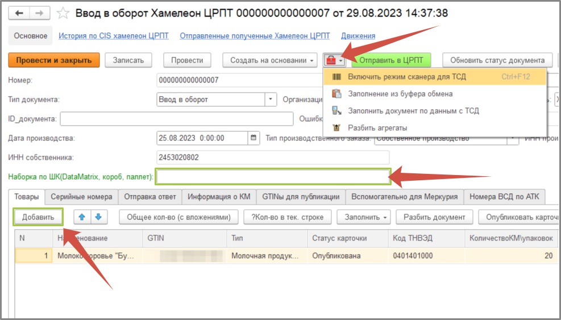Click the Добавить button
The height and width of the screenshot is (320, 561).
click(x=38, y=217)
